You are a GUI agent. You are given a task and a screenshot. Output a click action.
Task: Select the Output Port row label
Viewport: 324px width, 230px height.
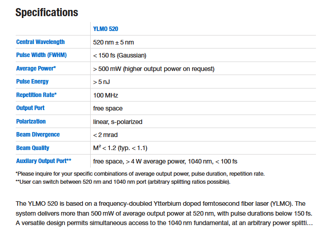(31, 108)
